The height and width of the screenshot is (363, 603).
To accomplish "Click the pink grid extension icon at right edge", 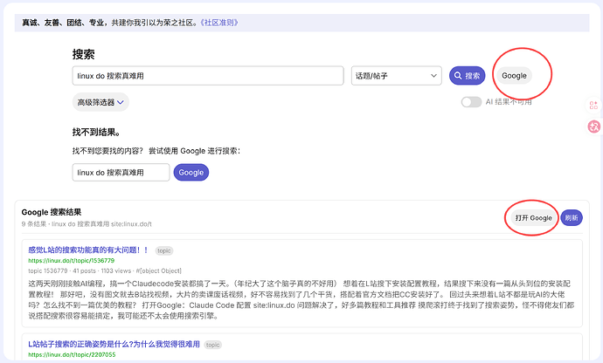I will point(593,106).
